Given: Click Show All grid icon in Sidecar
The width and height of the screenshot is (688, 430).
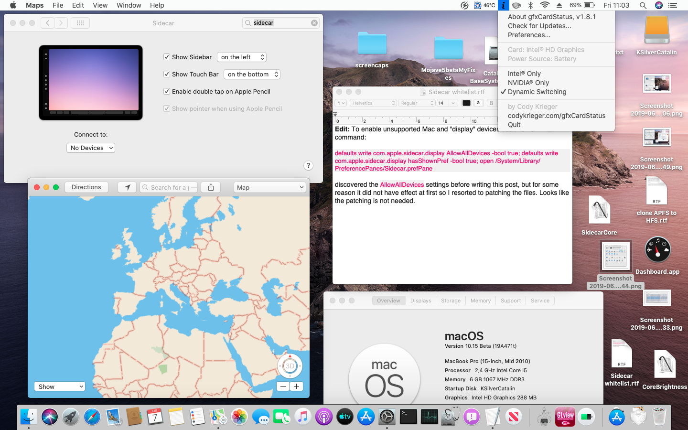Looking at the screenshot, I should coord(80,23).
